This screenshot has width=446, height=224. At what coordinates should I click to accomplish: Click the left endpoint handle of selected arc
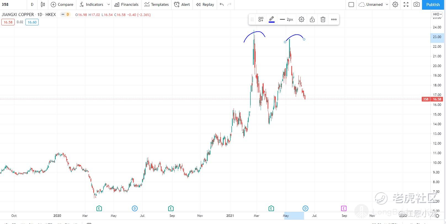tap(285, 42)
